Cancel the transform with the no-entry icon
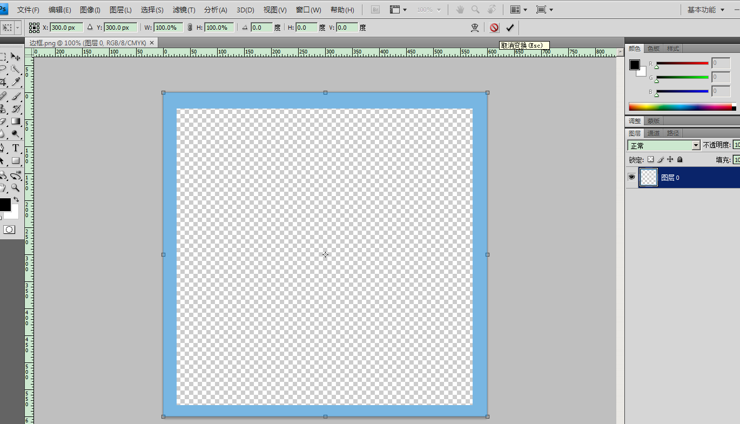 [494, 28]
